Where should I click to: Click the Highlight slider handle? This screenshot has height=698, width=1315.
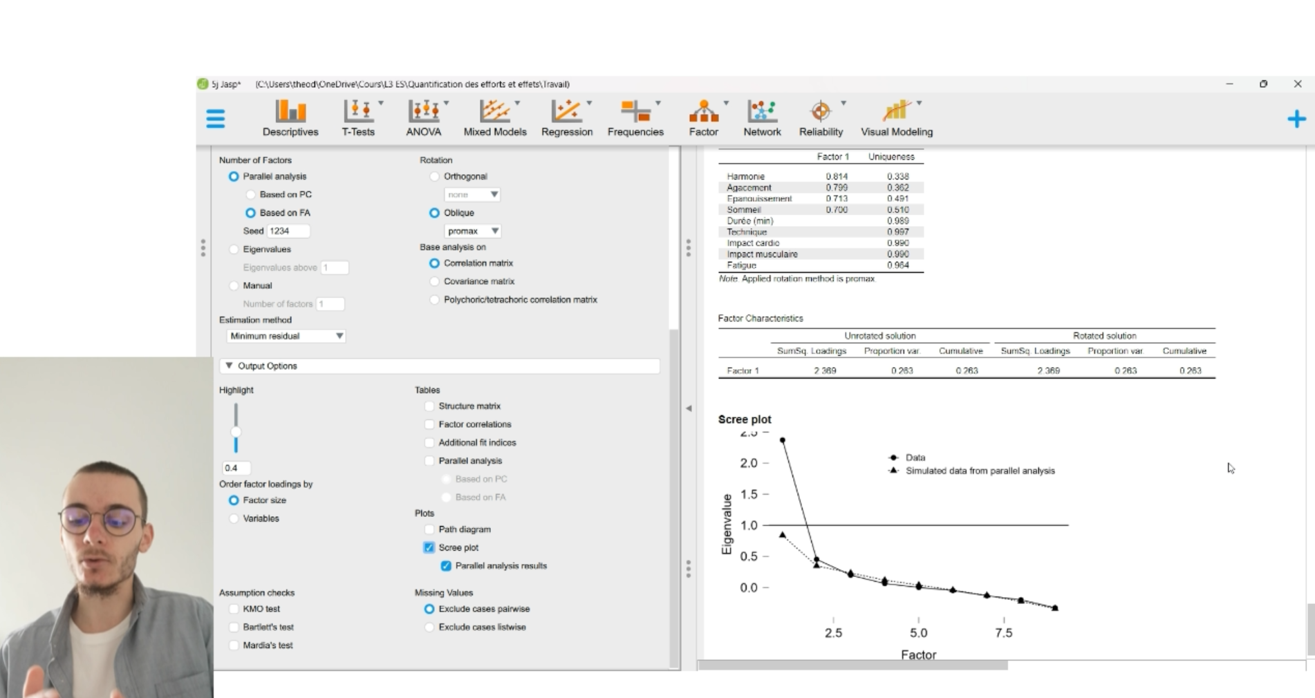[x=236, y=432]
